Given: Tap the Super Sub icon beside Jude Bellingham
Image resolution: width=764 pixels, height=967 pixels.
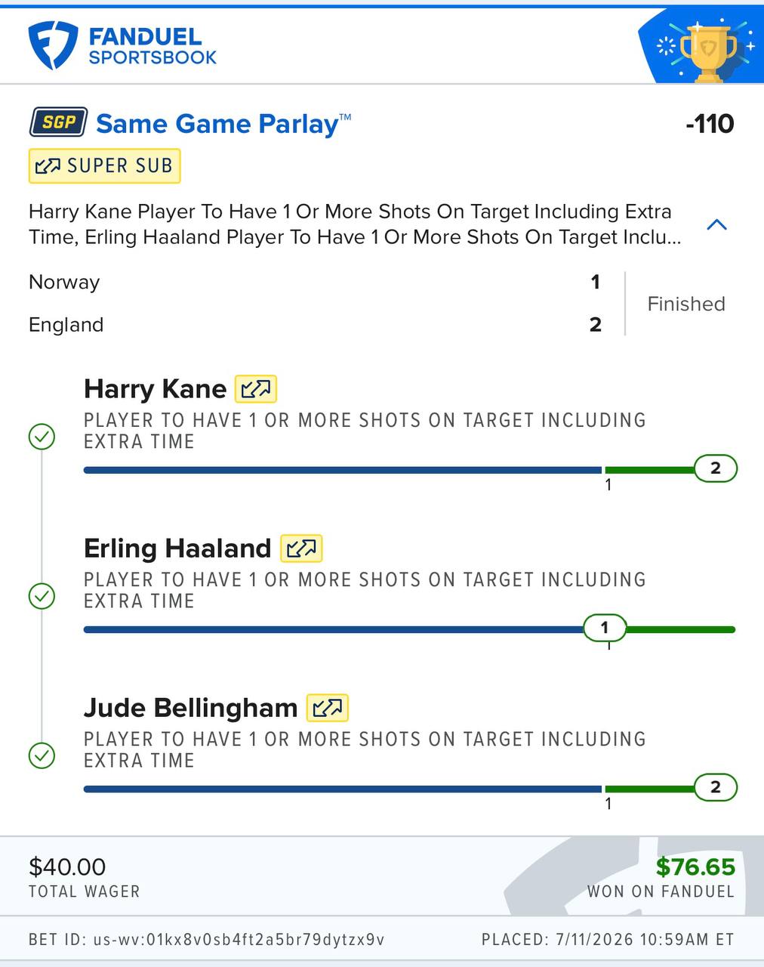Looking at the screenshot, I should point(327,708).
